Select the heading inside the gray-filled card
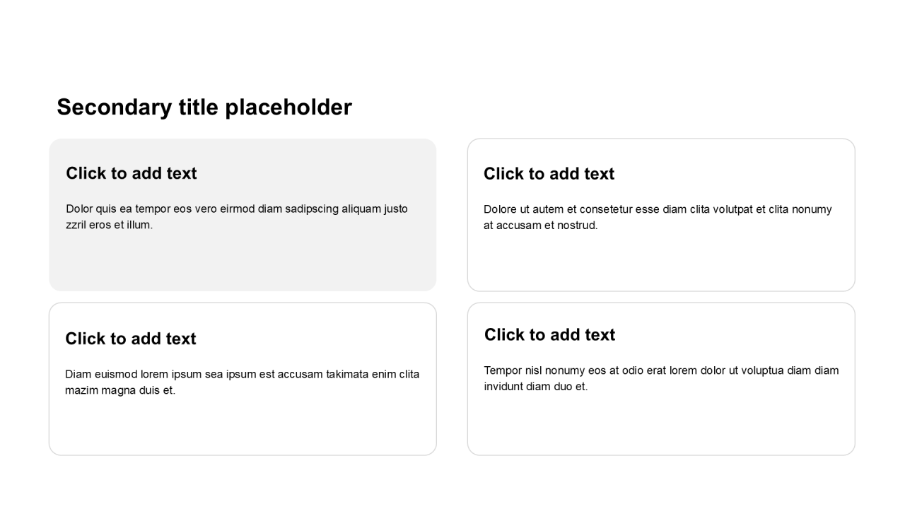The image size is (905, 509). click(132, 173)
